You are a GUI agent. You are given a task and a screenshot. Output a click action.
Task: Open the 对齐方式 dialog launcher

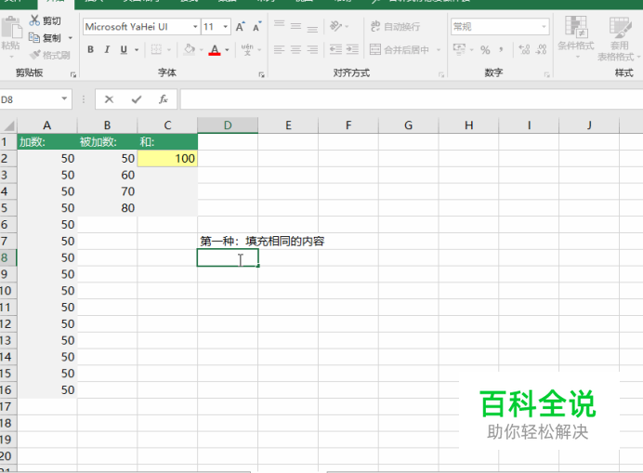pyautogui.click(x=441, y=74)
